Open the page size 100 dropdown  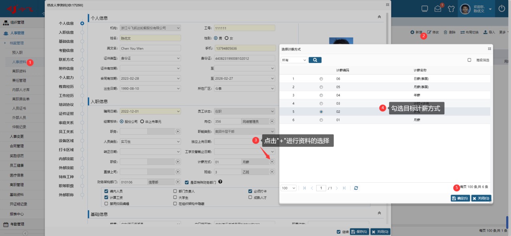(288, 188)
